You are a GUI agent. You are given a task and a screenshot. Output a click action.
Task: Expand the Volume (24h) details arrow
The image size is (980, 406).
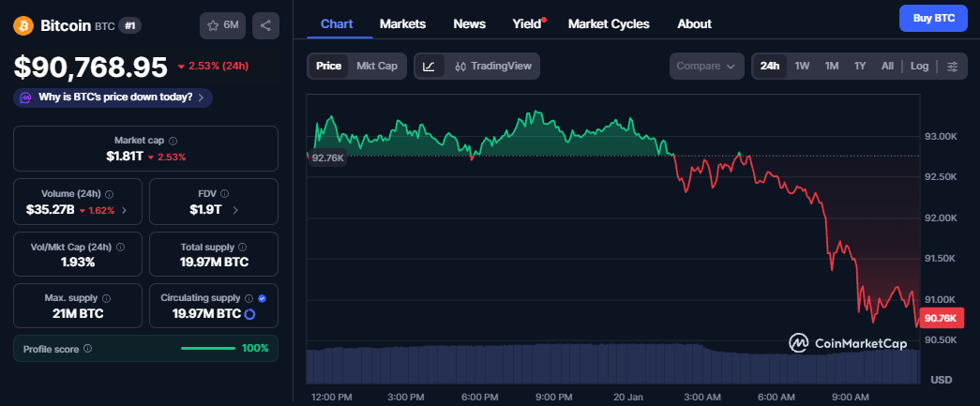(125, 210)
